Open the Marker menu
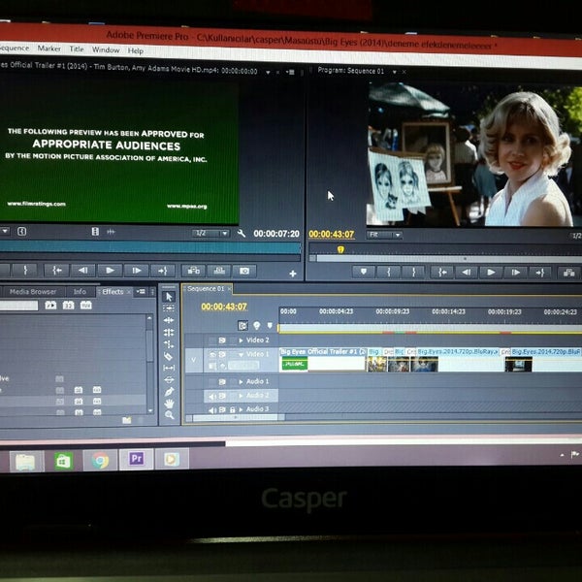582x582 pixels. tap(49, 48)
